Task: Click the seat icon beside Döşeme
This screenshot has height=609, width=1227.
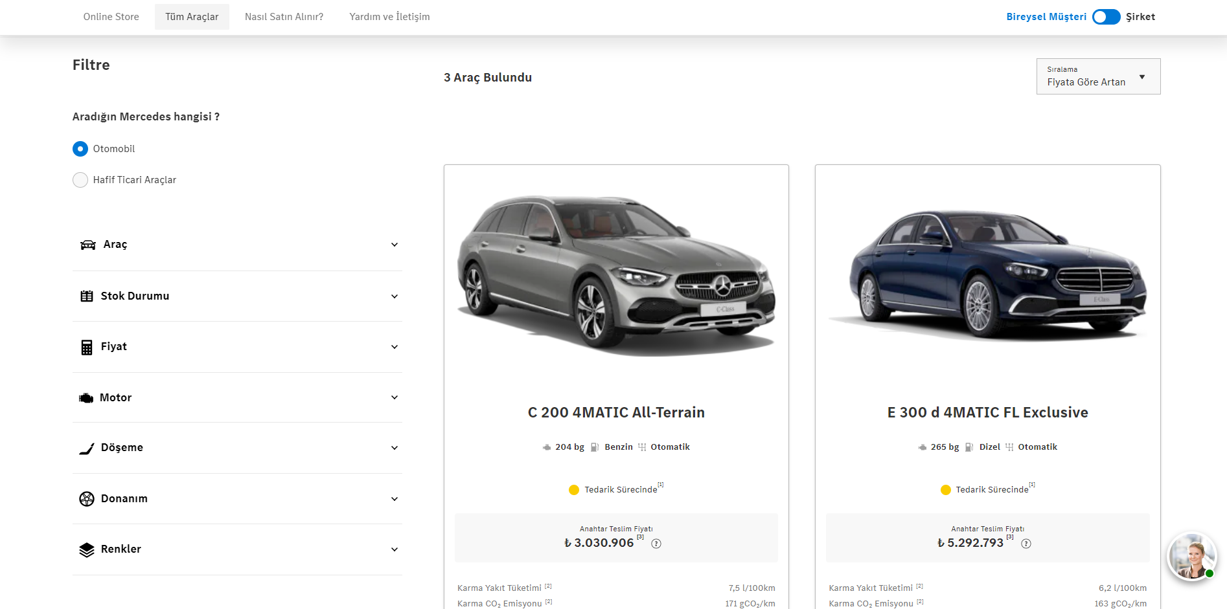Action: (87, 448)
